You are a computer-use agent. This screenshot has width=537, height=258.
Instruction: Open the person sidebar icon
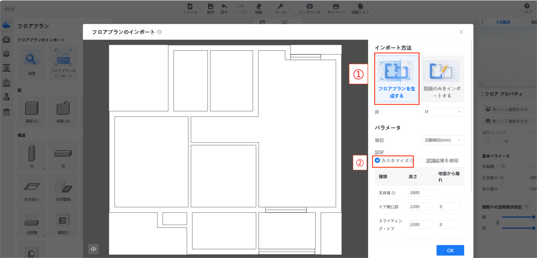(x=6, y=97)
